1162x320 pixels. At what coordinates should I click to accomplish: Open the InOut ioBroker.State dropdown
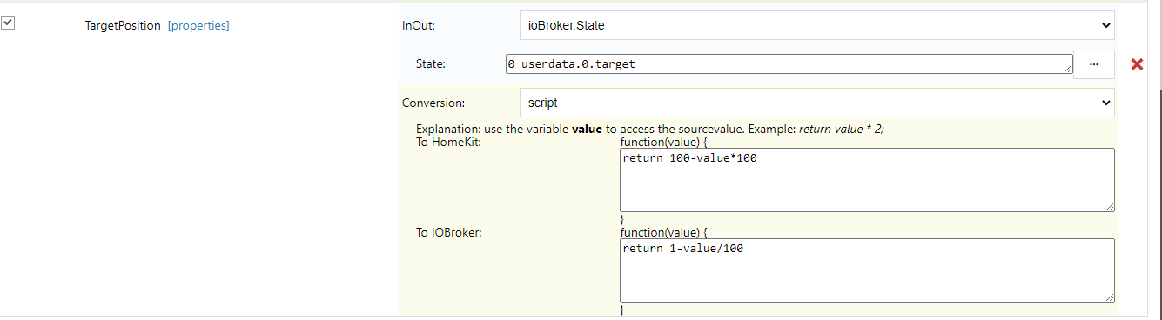816,25
